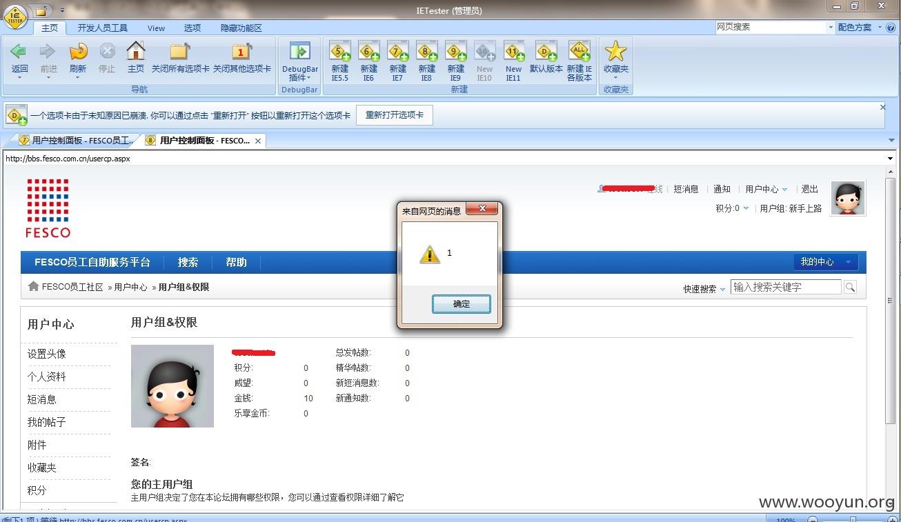Open 我的帖子 in the sidebar
Viewport: 901px width, 522px height.
(47, 422)
